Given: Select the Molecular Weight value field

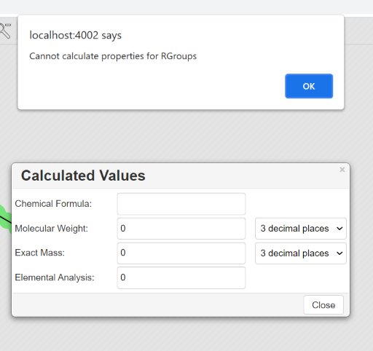Looking at the screenshot, I should coord(181,229).
